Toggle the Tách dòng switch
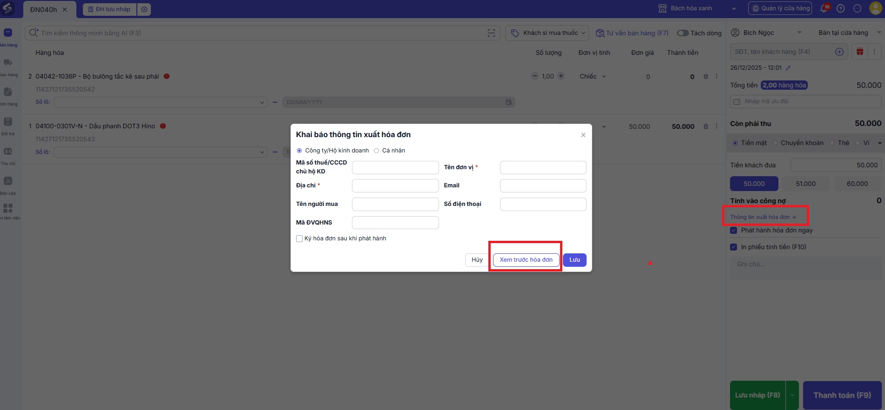This screenshot has width=885, height=410. point(682,33)
